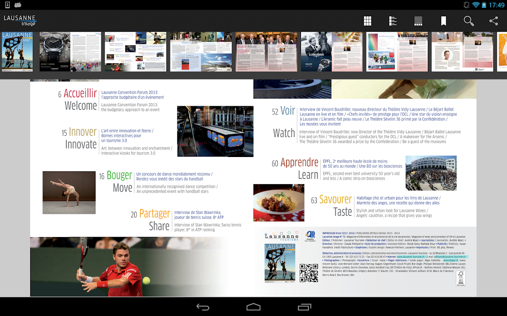507x316 pixels.
Task: Open search with the magnifier icon
Action: (x=468, y=21)
